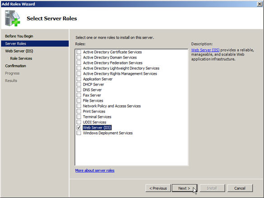264x198 pixels.
Task: Cancel the wizard
Action: coord(240,188)
